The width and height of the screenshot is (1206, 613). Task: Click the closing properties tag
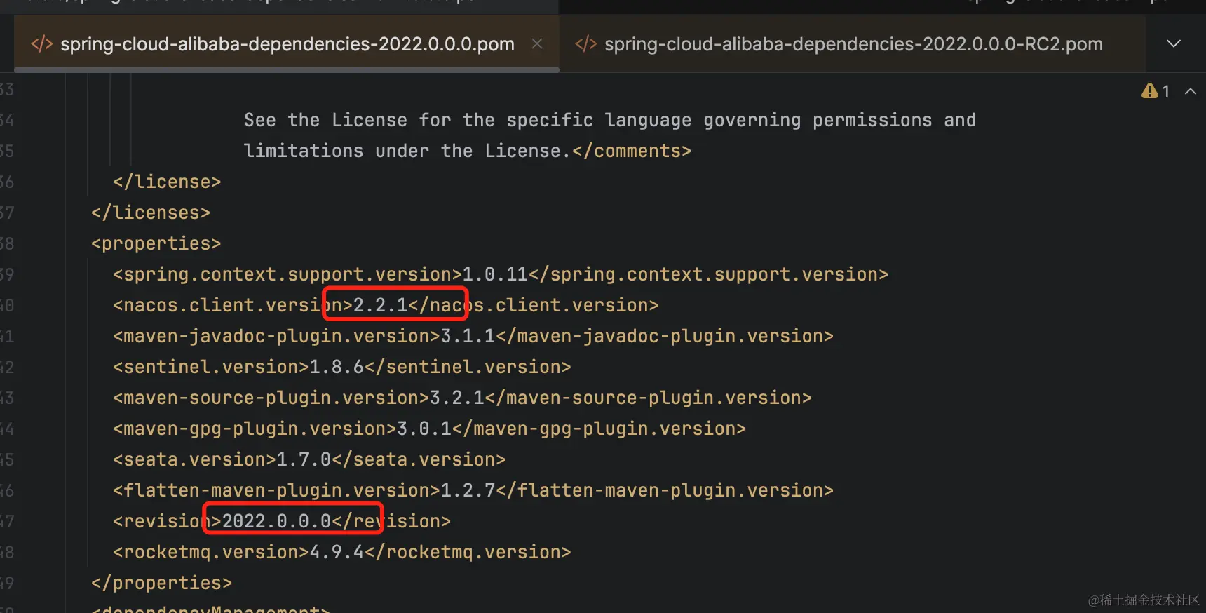click(161, 583)
